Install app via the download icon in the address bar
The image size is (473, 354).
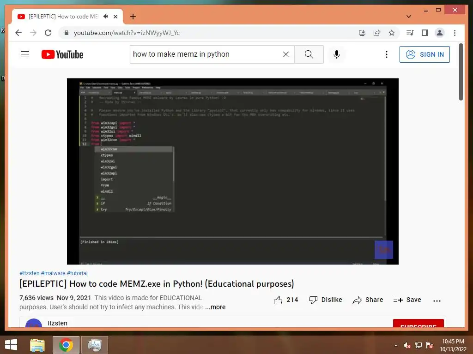[362, 33]
